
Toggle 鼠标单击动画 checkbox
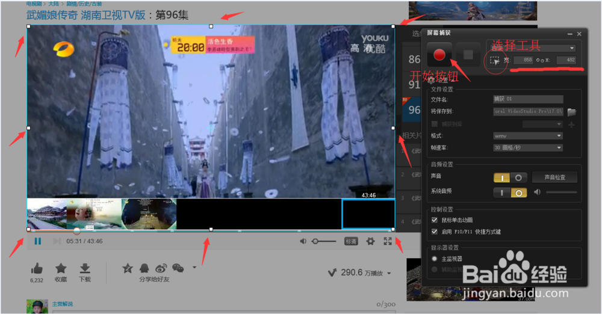435,220
